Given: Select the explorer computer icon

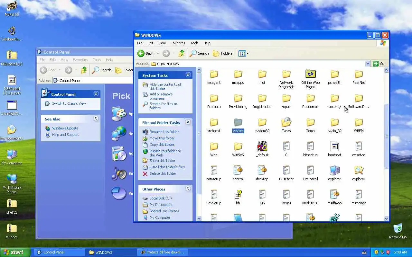Looking at the screenshot, I should pos(334,171).
